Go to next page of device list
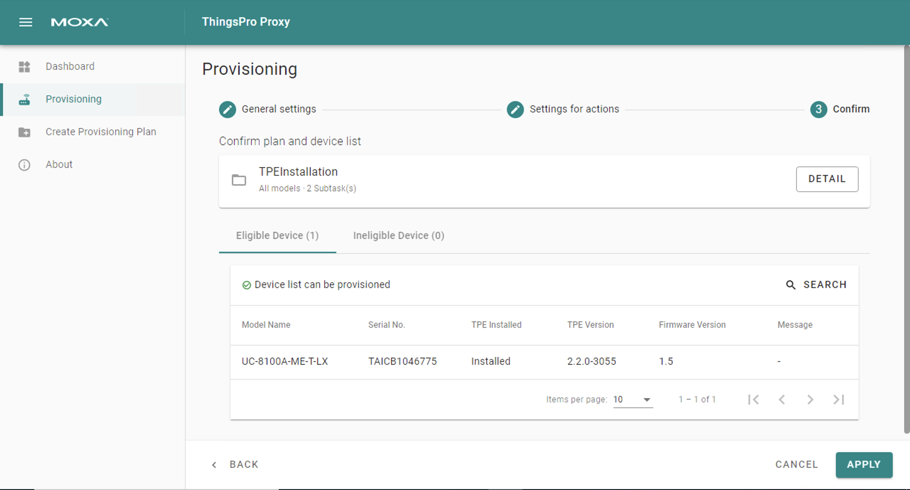910x490 pixels. [x=810, y=400]
